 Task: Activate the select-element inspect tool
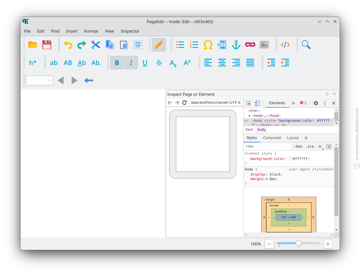coord(249,103)
